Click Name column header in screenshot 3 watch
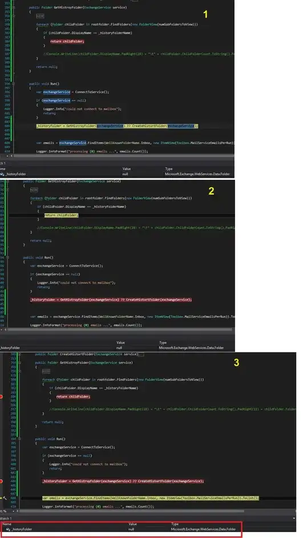The height and width of the screenshot is (538, 308). (7, 524)
